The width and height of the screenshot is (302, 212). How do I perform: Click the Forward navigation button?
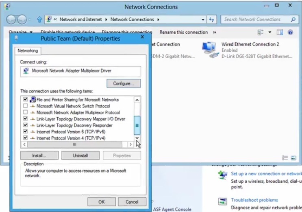point(22,20)
